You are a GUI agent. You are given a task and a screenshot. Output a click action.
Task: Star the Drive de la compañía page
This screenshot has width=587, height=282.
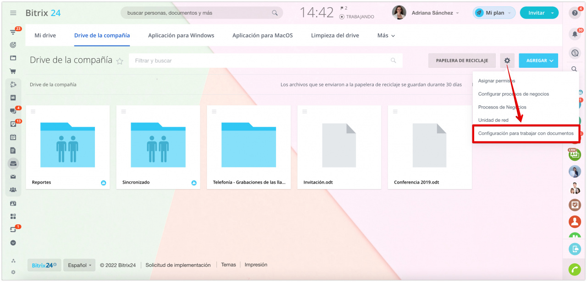(120, 61)
